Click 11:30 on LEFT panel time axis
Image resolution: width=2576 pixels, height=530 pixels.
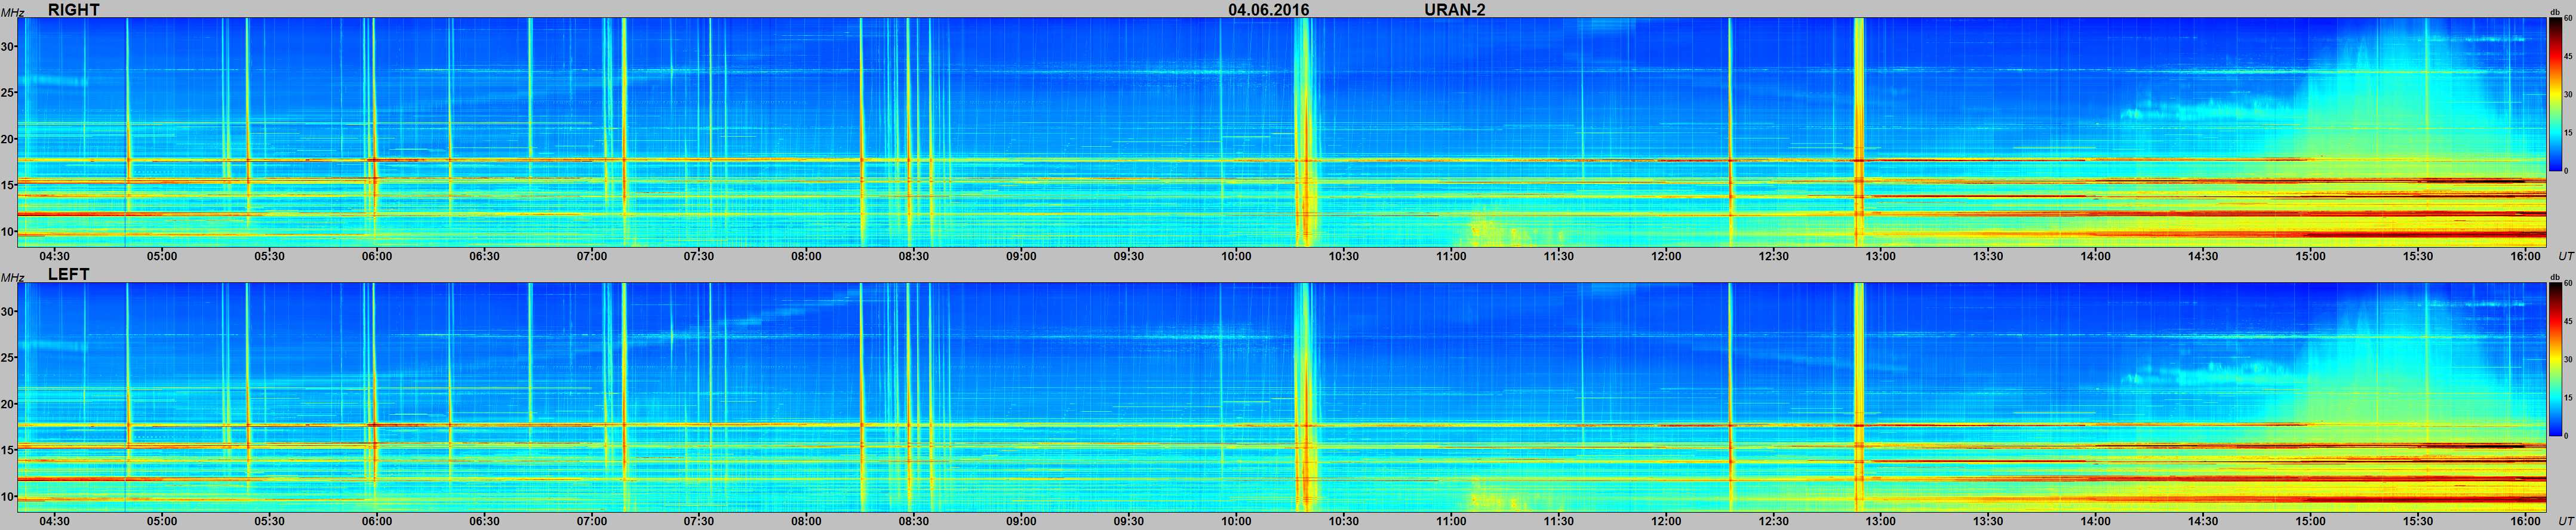pos(1559,521)
